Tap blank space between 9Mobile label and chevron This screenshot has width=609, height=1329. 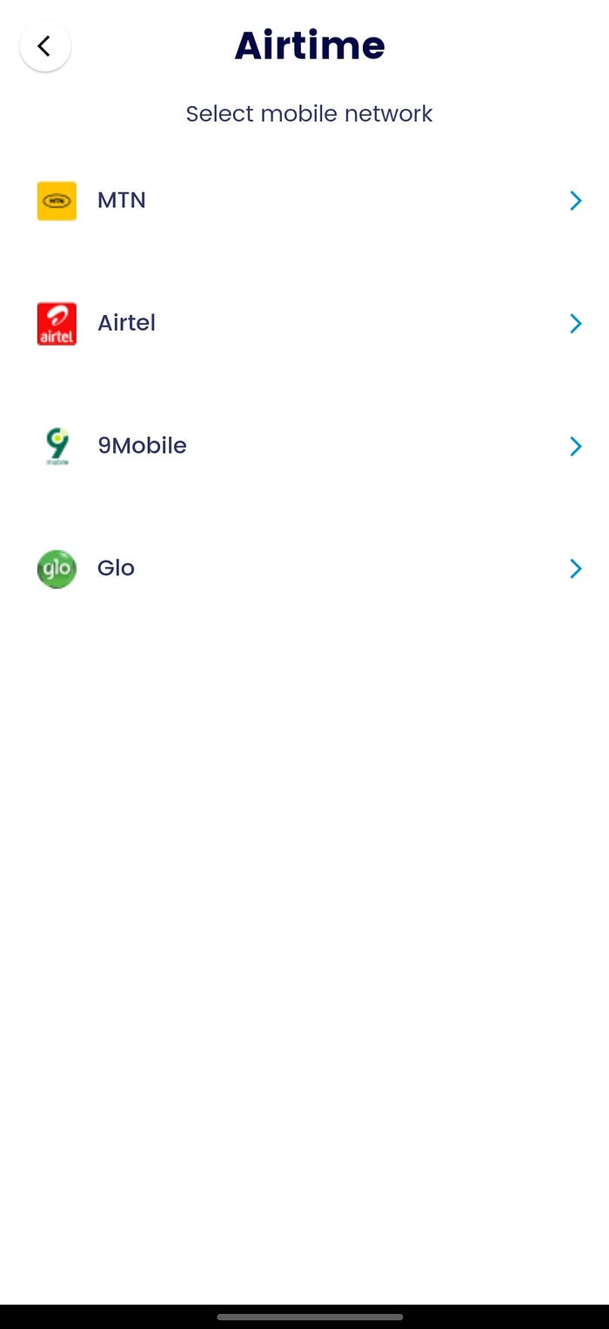pyautogui.click(x=377, y=446)
